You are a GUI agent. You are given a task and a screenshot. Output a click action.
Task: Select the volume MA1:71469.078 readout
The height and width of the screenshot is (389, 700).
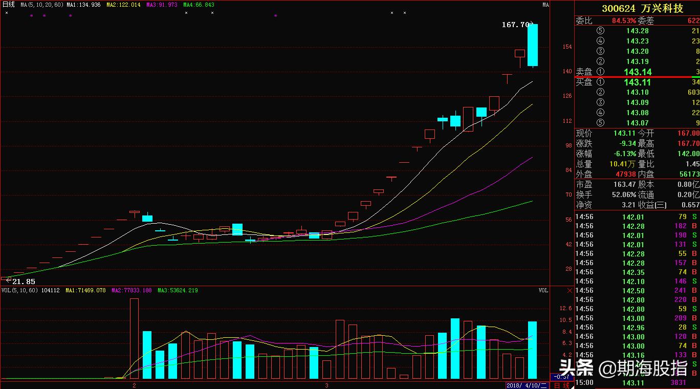(x=84, y=290)
